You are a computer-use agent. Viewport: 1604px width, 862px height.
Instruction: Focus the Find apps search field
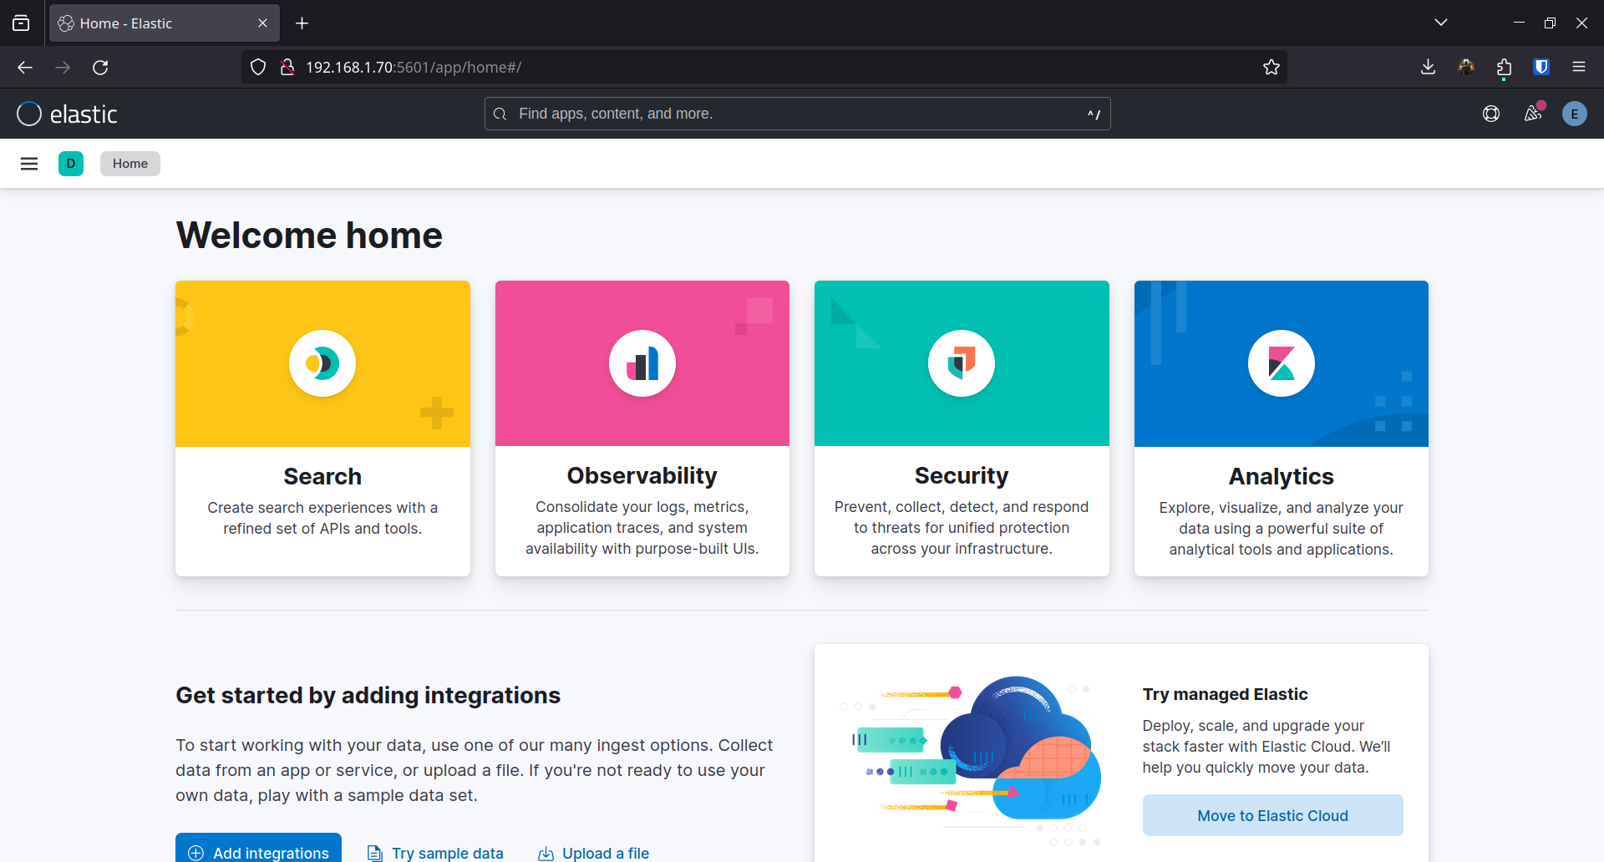coord(797,114)
